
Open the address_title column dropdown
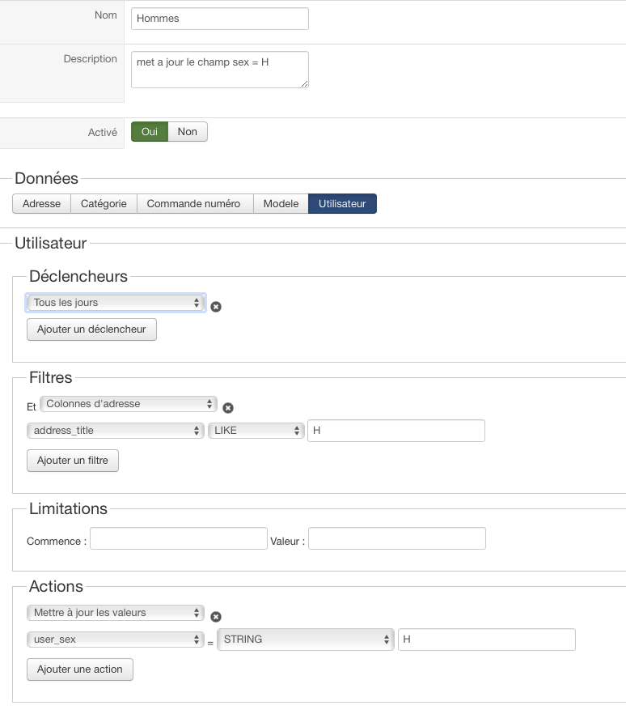(116, 431)
